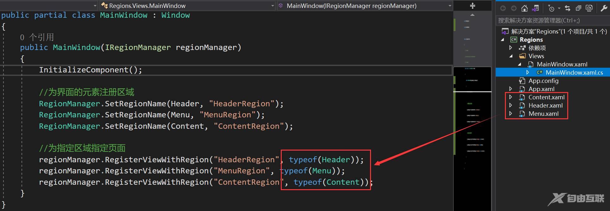Click the Collapse All icon
The width and height of the screenshot is (610, 211).
(578, 8)
